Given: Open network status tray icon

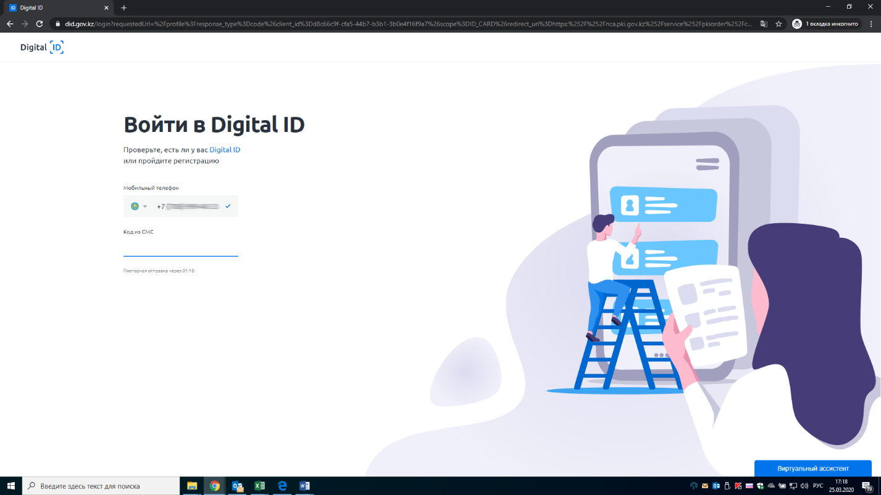Looking at the screenshot, I should click(x=793, y=486).
